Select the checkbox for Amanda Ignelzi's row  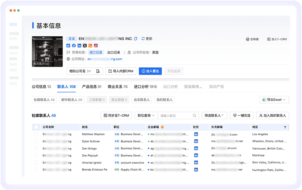click(x=36, y=162)
